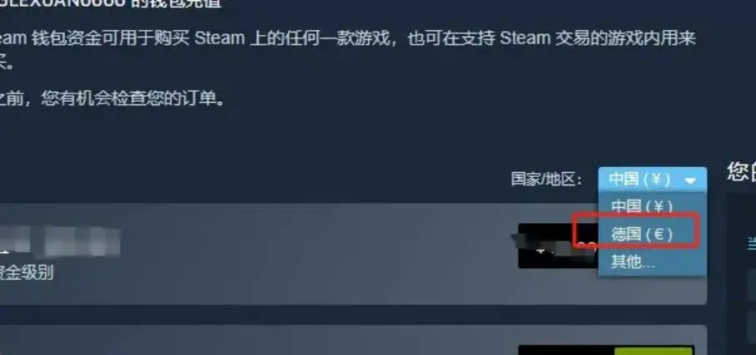
Task: Click the blurred price box in first tier
Action: click(558, 246)
